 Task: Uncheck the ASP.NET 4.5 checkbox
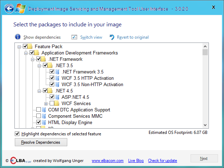click(52, 97)
